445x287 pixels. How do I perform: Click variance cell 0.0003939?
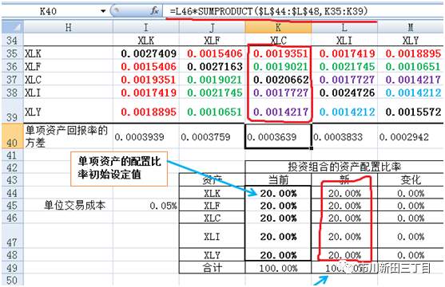pos(146,136)
